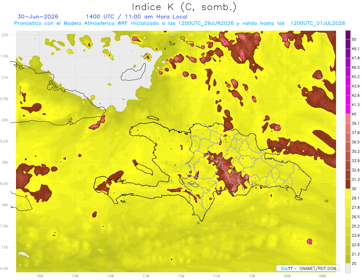The height and width of the screenshot is (280, 362).
Task: Select the dark purple legend swatch above 50
Action: (348, 35)
